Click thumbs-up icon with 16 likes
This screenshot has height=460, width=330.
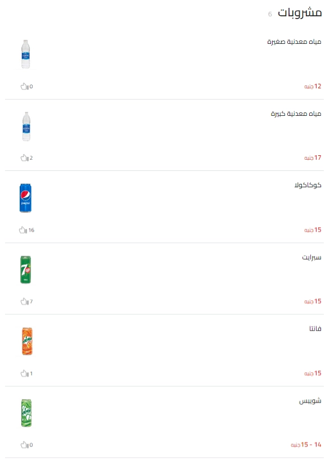coord(23,230)
